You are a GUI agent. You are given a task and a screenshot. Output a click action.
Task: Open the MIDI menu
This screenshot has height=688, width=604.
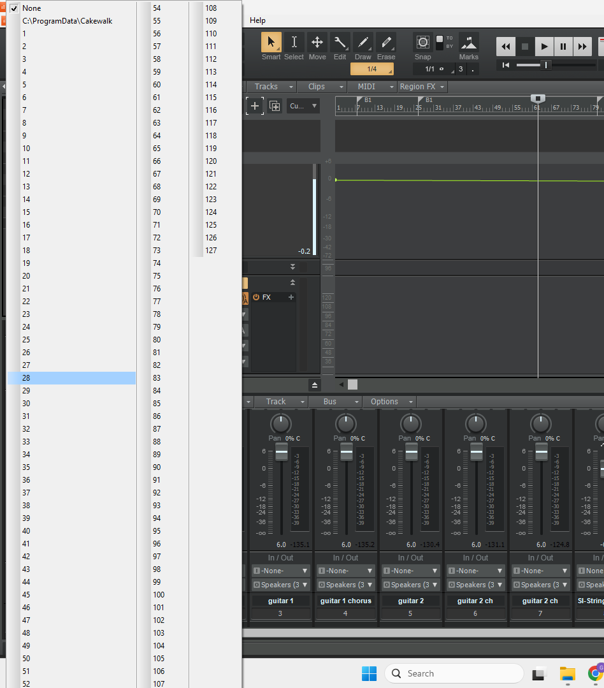[x=372, y=87]
